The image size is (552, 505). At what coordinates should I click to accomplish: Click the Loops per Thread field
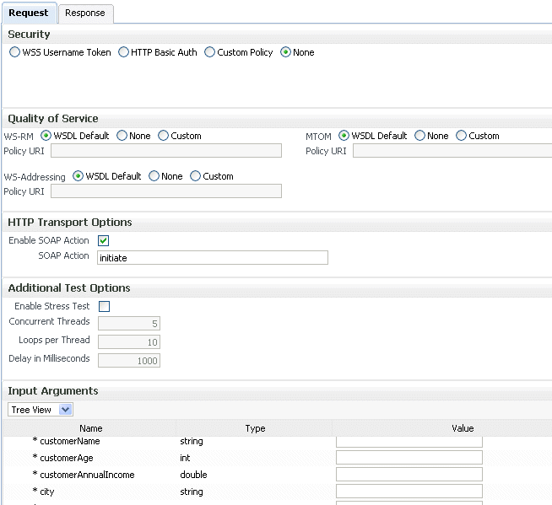click(x=129, y=342)
